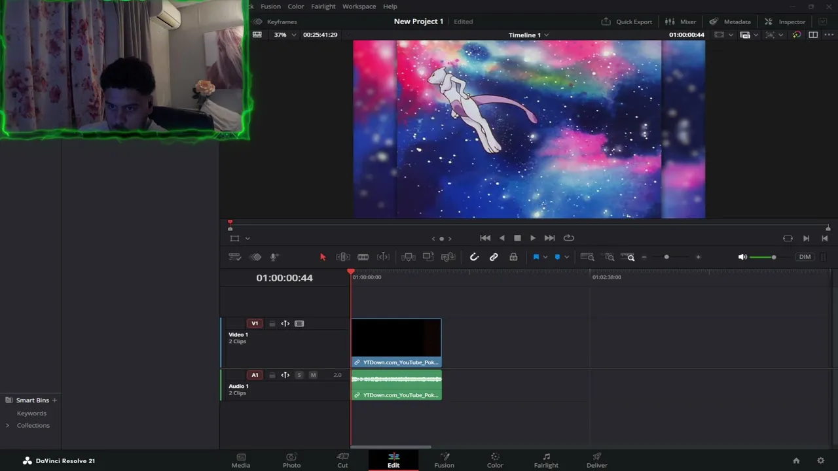Viewport: 838px width, 471px height.
Task: Toggle timeline Snapping
Action: (474, 257)
